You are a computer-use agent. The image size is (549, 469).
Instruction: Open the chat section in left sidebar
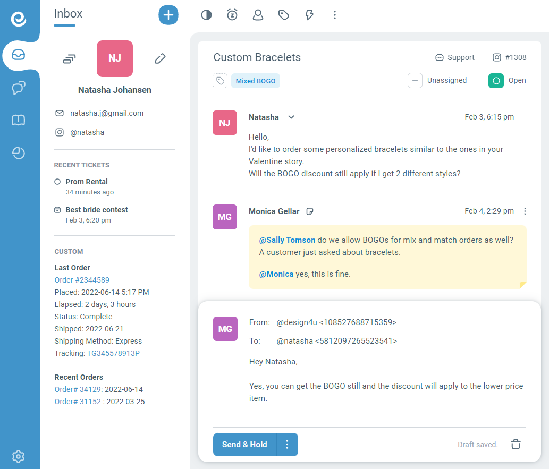pyautogui.click(x=19, y=88)
